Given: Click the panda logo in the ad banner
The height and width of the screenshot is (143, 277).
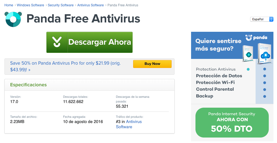Looking at the screenshot, I should pyautogui.click(x=256, y=38).
